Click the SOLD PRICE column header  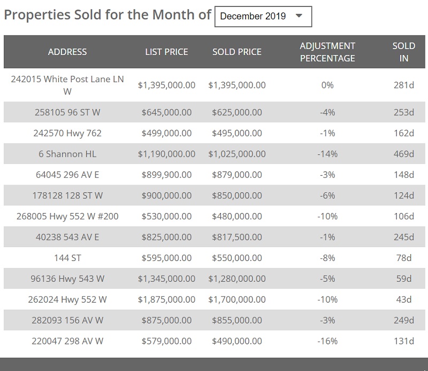point(237,52)
